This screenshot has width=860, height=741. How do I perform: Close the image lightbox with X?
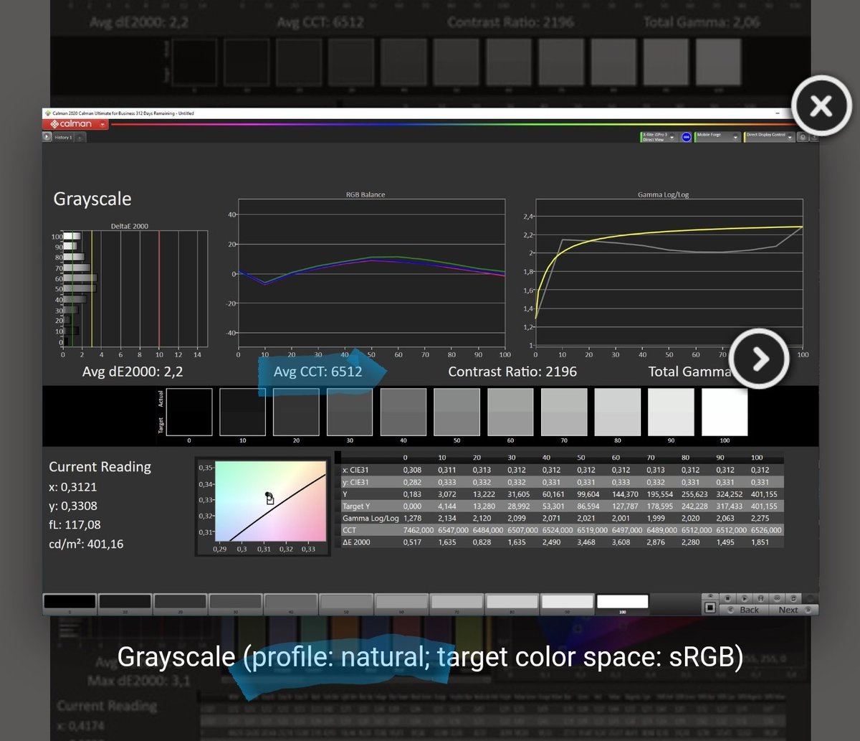pyautogui.click(x=821, y=106)
